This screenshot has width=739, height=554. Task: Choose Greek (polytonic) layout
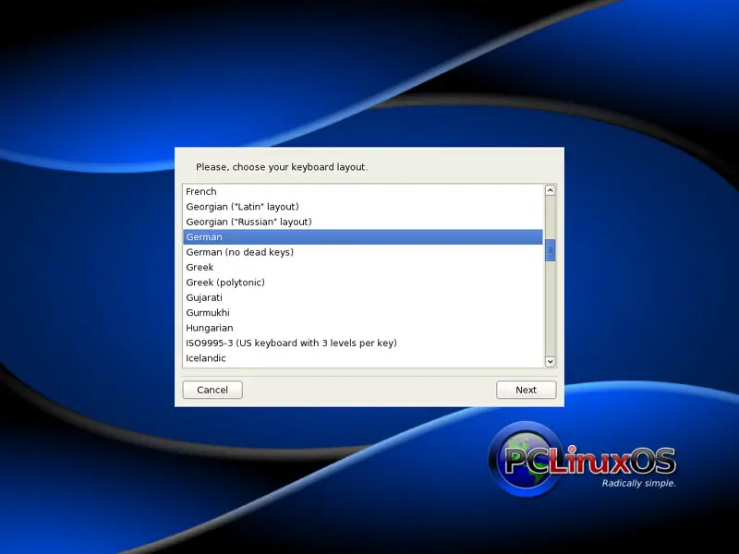click(x=363, y=283)
